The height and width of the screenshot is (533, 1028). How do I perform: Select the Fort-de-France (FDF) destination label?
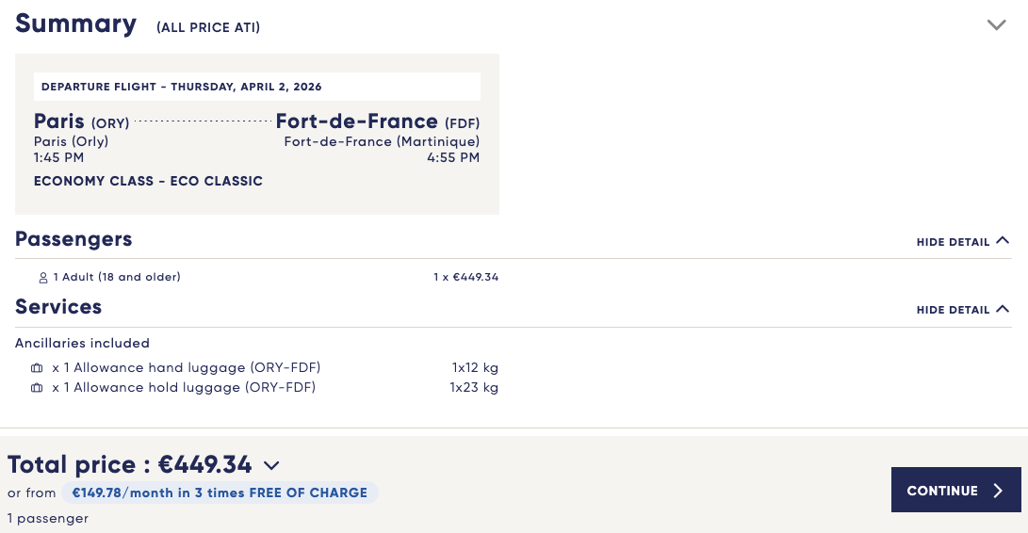pos(377,121)
